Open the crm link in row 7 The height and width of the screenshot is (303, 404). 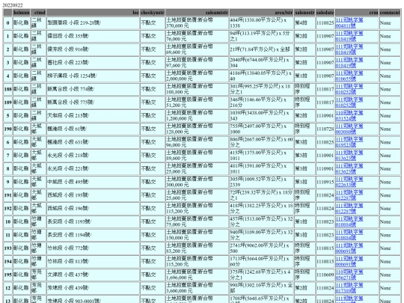(x=349, y=156)
